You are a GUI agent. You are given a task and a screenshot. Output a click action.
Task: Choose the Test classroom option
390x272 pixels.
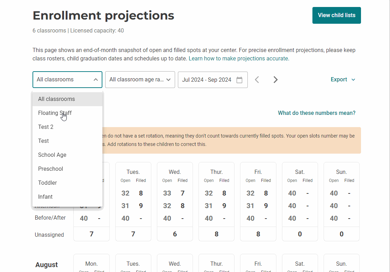point(43,141)
